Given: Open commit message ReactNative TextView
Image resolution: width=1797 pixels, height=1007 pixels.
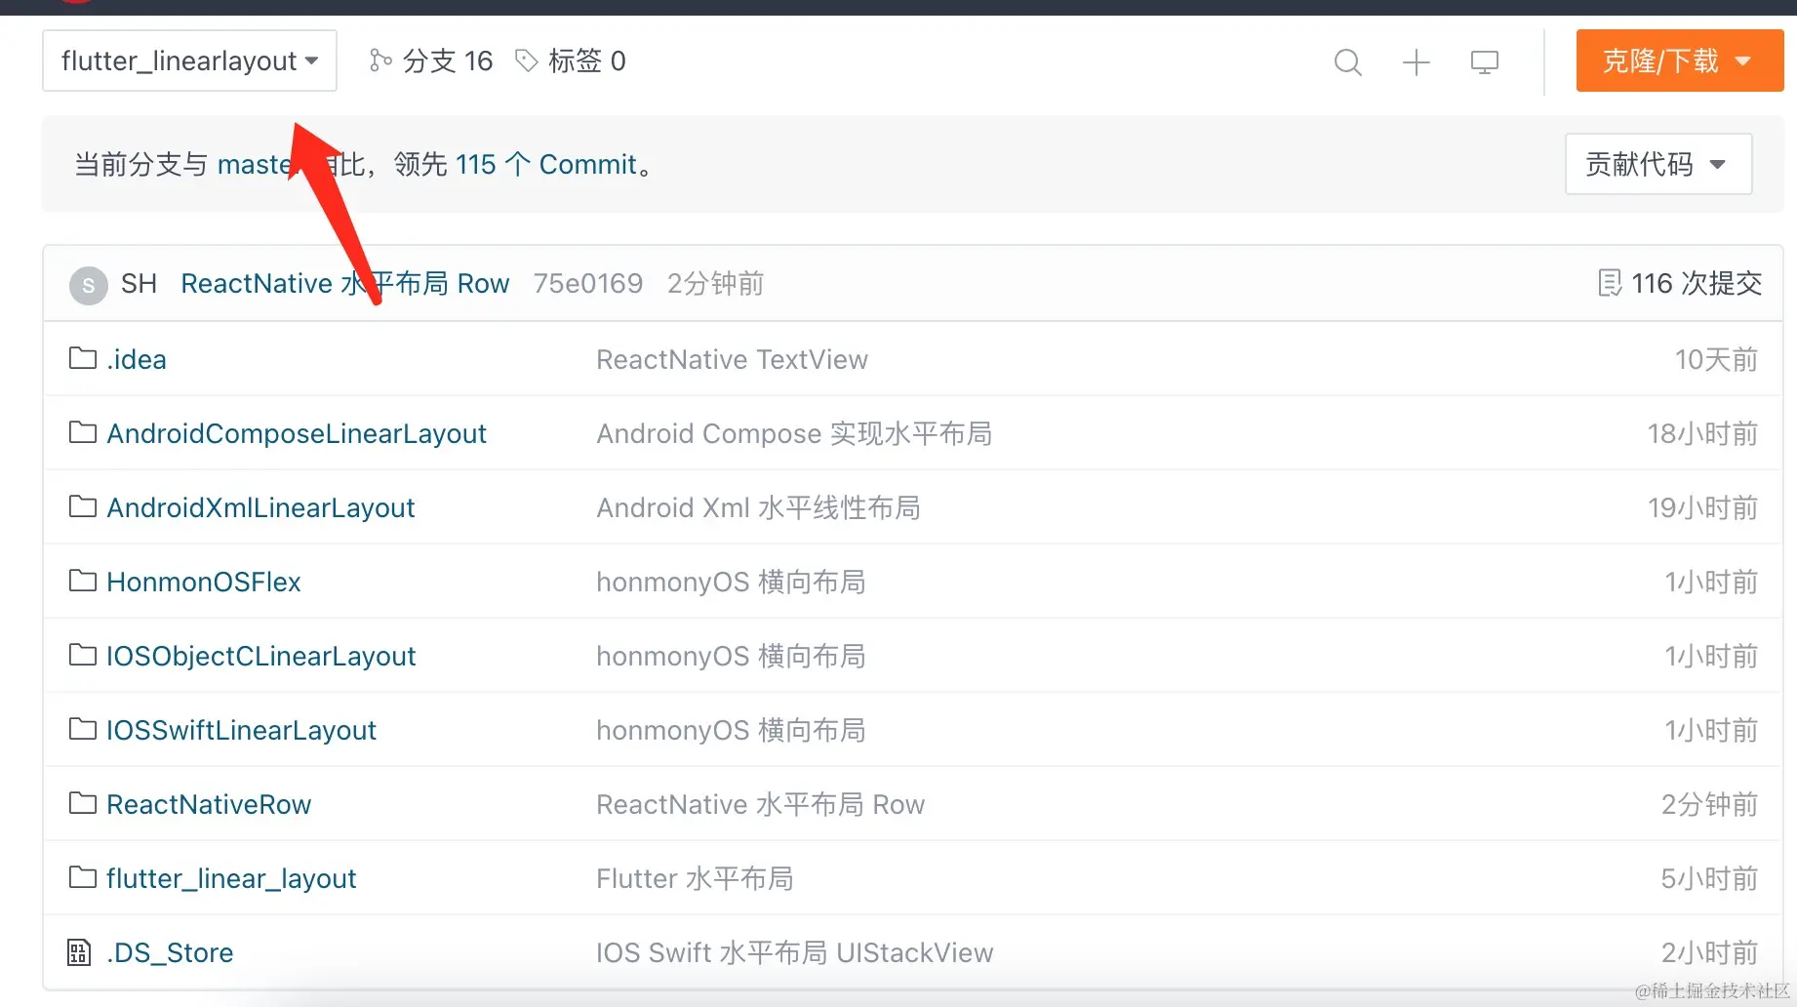Looking at the screenshot, I should (732, 359).
